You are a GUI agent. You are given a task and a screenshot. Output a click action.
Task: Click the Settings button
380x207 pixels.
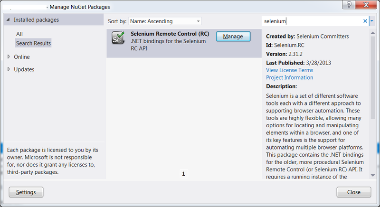click(26, 192)
